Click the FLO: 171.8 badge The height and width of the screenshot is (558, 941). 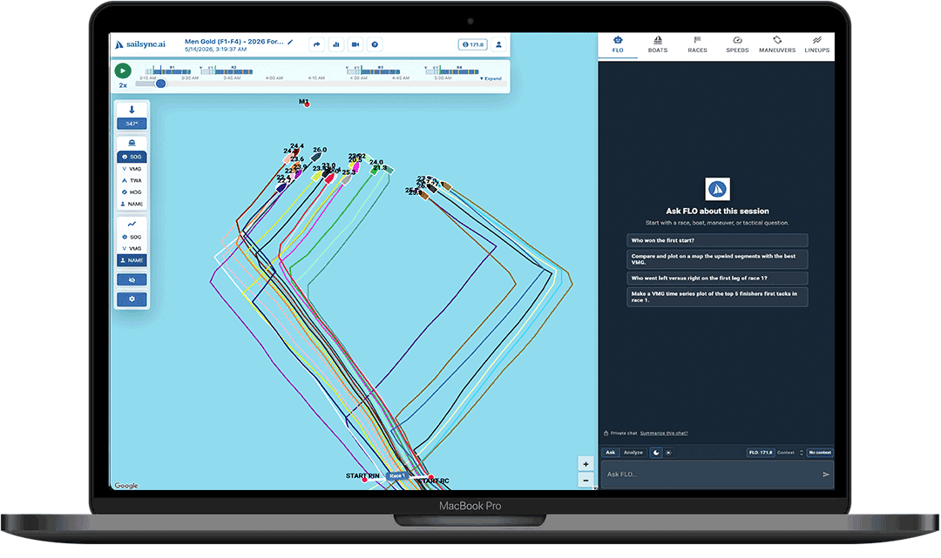[x=761, y=453]
